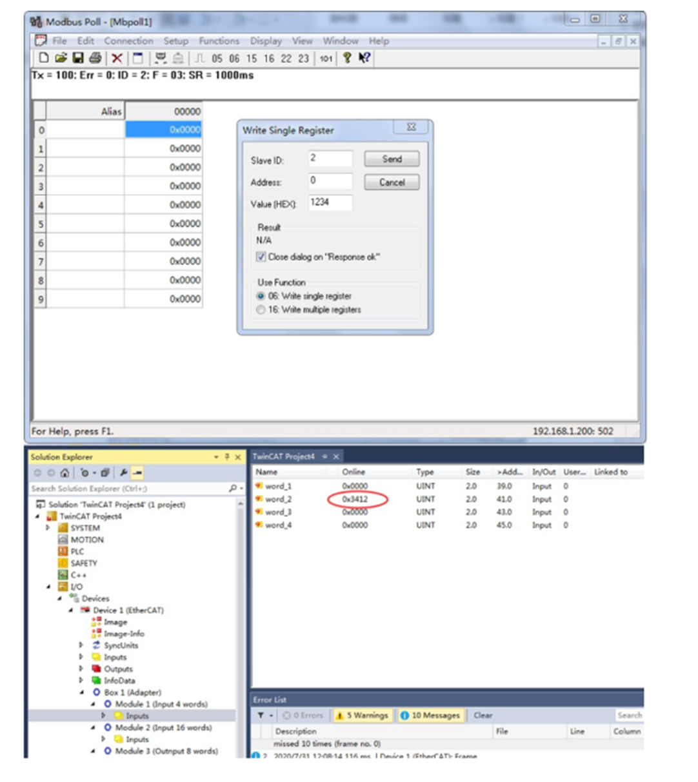698x782 pixels.
Task: Collapse the Device 1 (EtherCAT) node
Action: pyautogui.click(x=72, y=610)
